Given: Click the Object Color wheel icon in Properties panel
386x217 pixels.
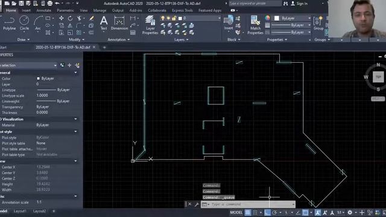Looking at the screenshot, I should pos(268,18).
